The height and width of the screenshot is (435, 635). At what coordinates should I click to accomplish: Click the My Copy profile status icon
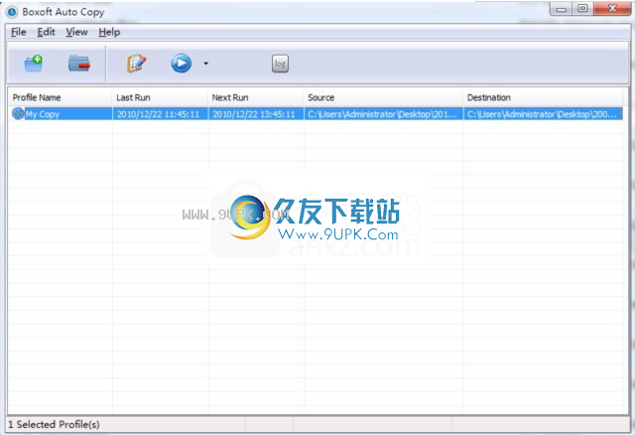click(18, 113)
